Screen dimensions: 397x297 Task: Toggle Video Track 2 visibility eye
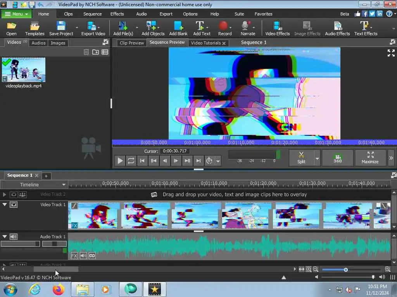[14, 195]
